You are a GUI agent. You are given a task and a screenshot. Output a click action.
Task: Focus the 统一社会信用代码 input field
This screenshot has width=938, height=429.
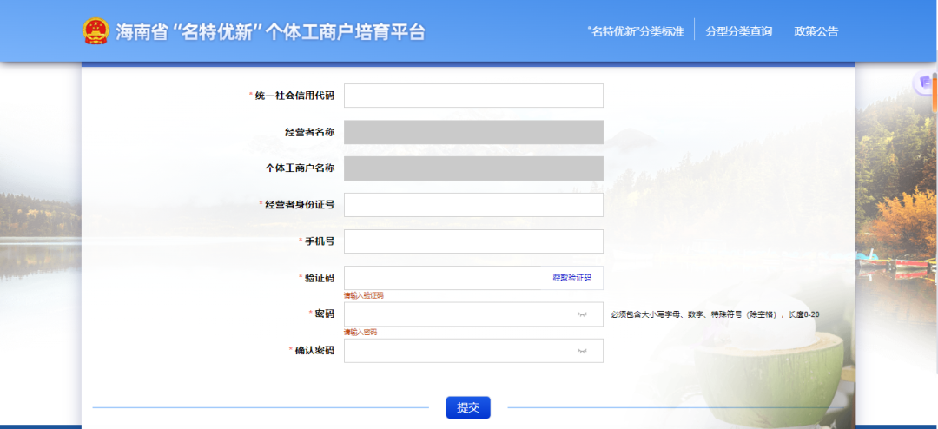[x=473, y=96]
